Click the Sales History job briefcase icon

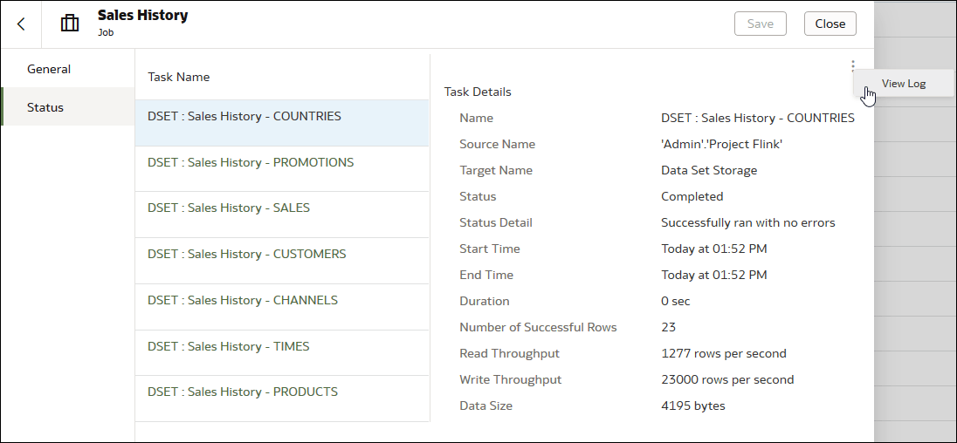[x=70, y=24]
